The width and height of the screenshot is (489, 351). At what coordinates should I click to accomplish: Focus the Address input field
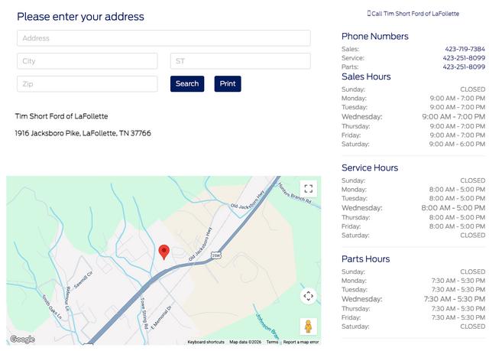pos(164,38)
